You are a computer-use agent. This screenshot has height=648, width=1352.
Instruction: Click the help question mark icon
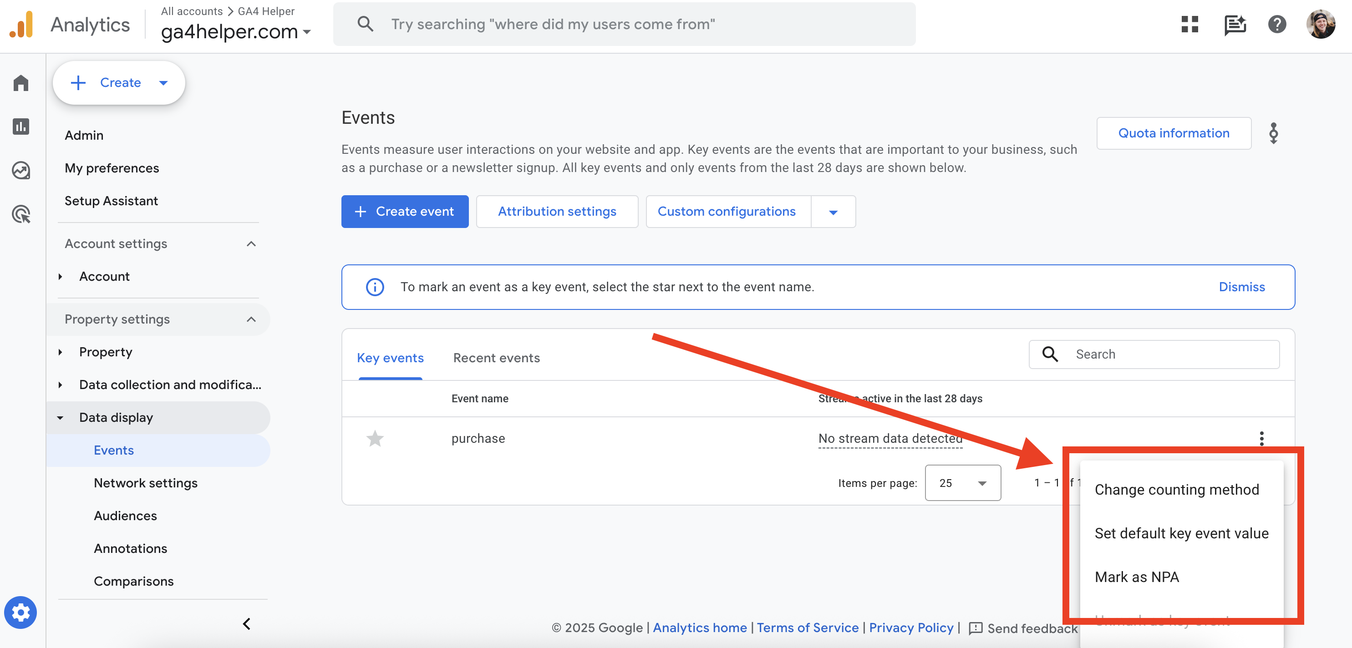pyautogui.click(x=1277, y=24)
